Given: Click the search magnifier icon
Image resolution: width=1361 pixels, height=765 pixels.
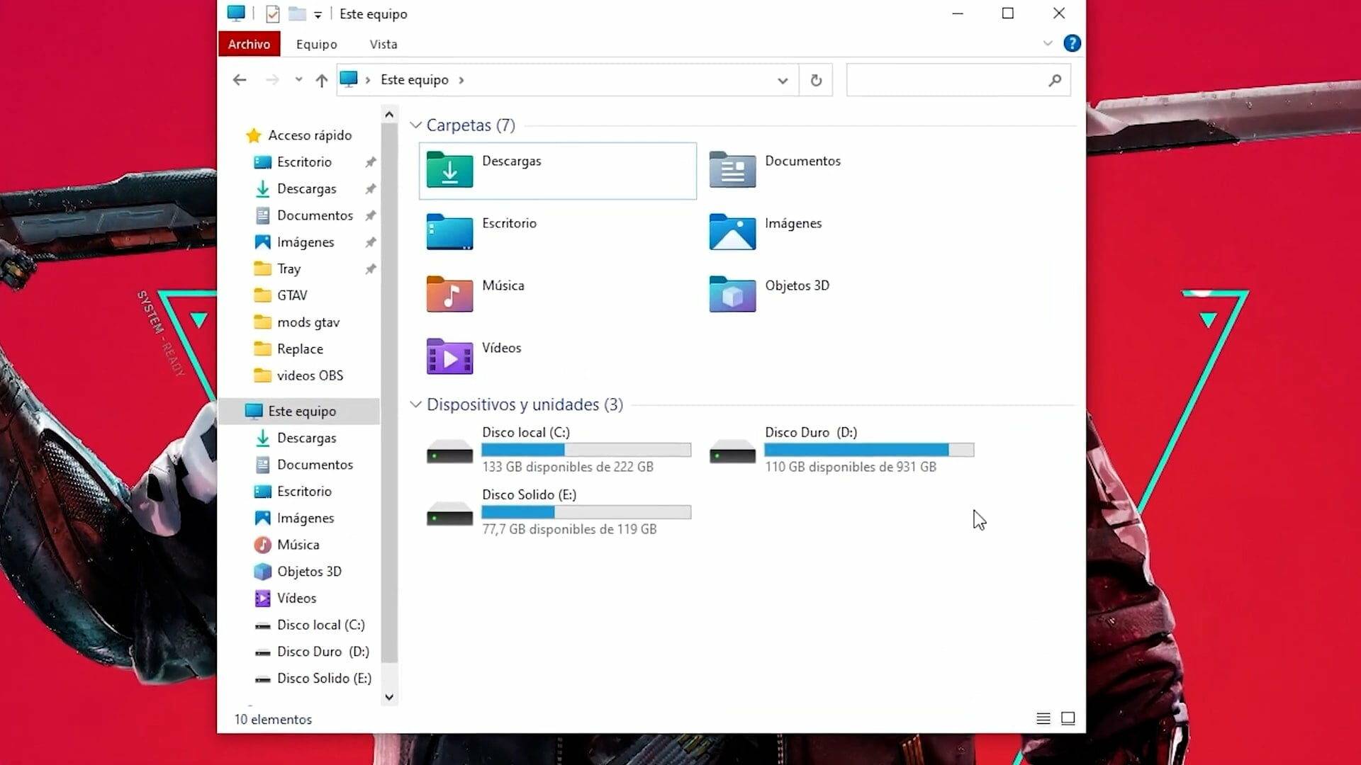Looking at the screenshot, I should coord(1055,80).
